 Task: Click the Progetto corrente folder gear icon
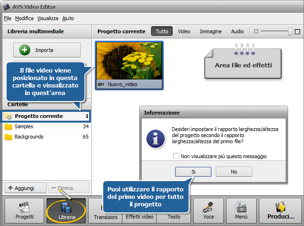(8, 117)
